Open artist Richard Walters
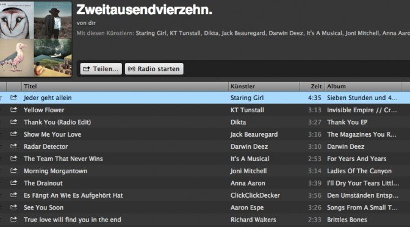The image size is (410, 227). (x=253, y=220)
